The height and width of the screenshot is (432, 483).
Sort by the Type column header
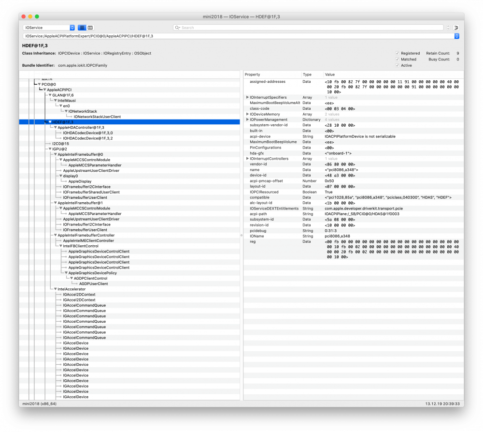tap(312, 74)
